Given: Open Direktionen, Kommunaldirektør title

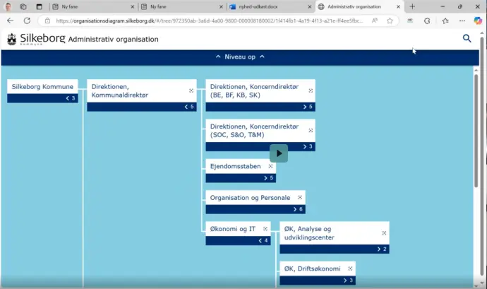Looking at the screenshot, I should click(119, 90).
